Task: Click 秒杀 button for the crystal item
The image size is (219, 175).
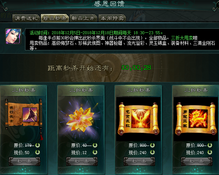Action: coord(82,161)
